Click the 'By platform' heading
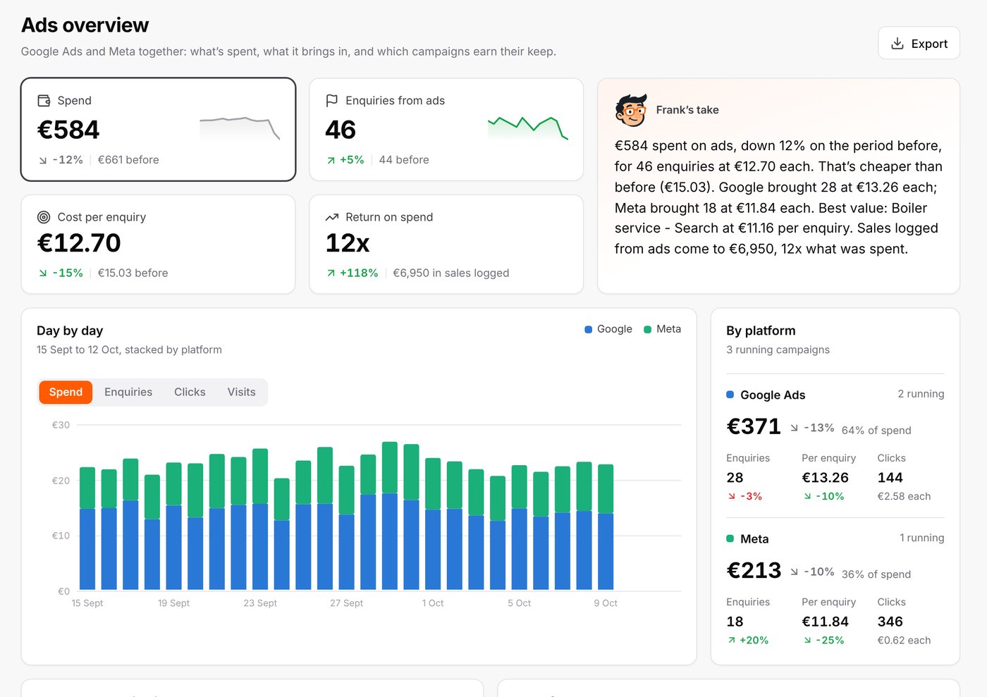The width and height of the screenshot is (987, 697). tap(761, 331)
